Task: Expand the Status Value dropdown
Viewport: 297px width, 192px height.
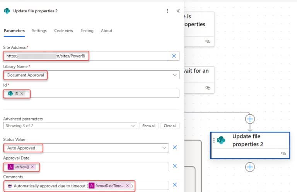Action: tap(164, 148)
